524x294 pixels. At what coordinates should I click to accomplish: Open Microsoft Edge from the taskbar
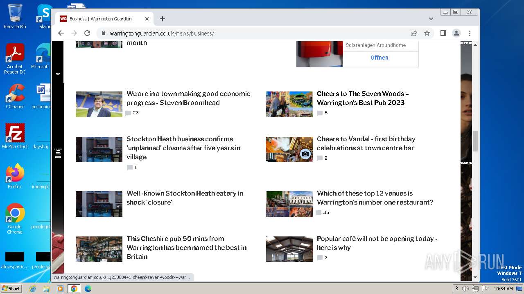coord(88,289)
